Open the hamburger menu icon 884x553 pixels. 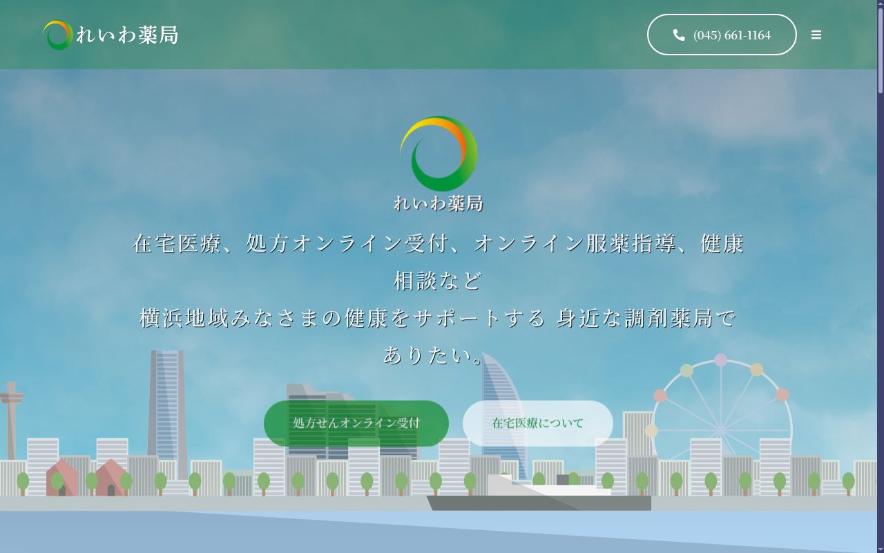tap(816, 35)
